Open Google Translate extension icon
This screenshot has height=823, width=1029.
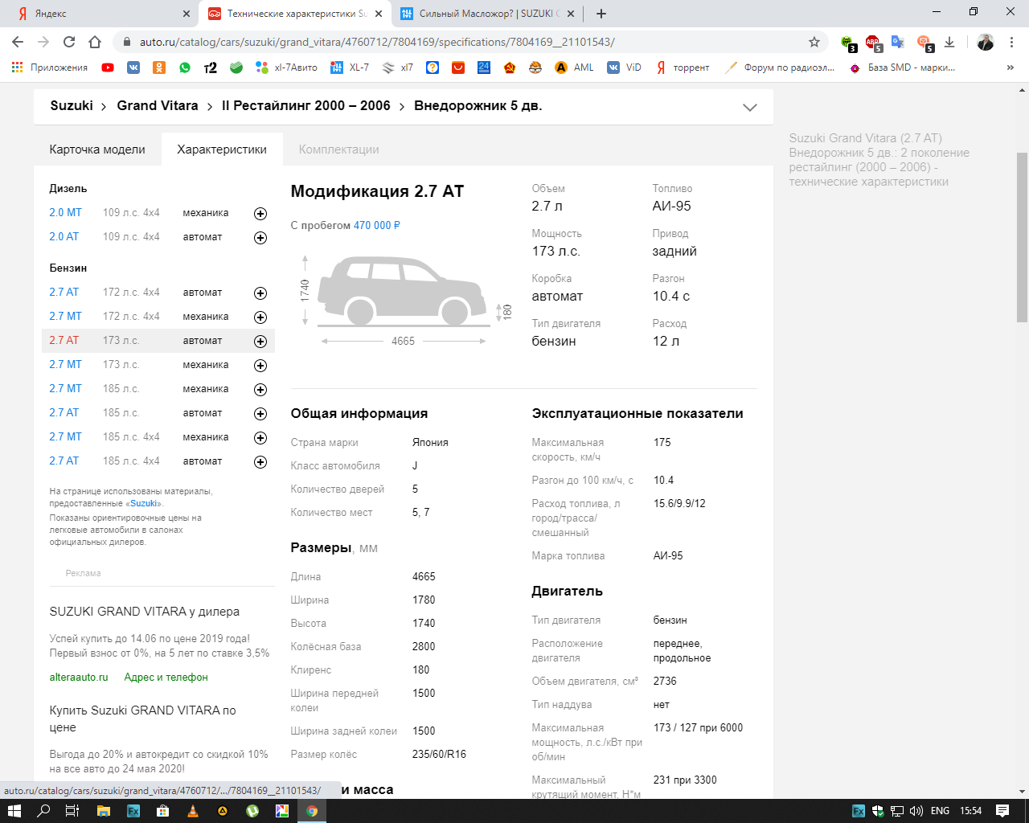[x=898, y=42]
